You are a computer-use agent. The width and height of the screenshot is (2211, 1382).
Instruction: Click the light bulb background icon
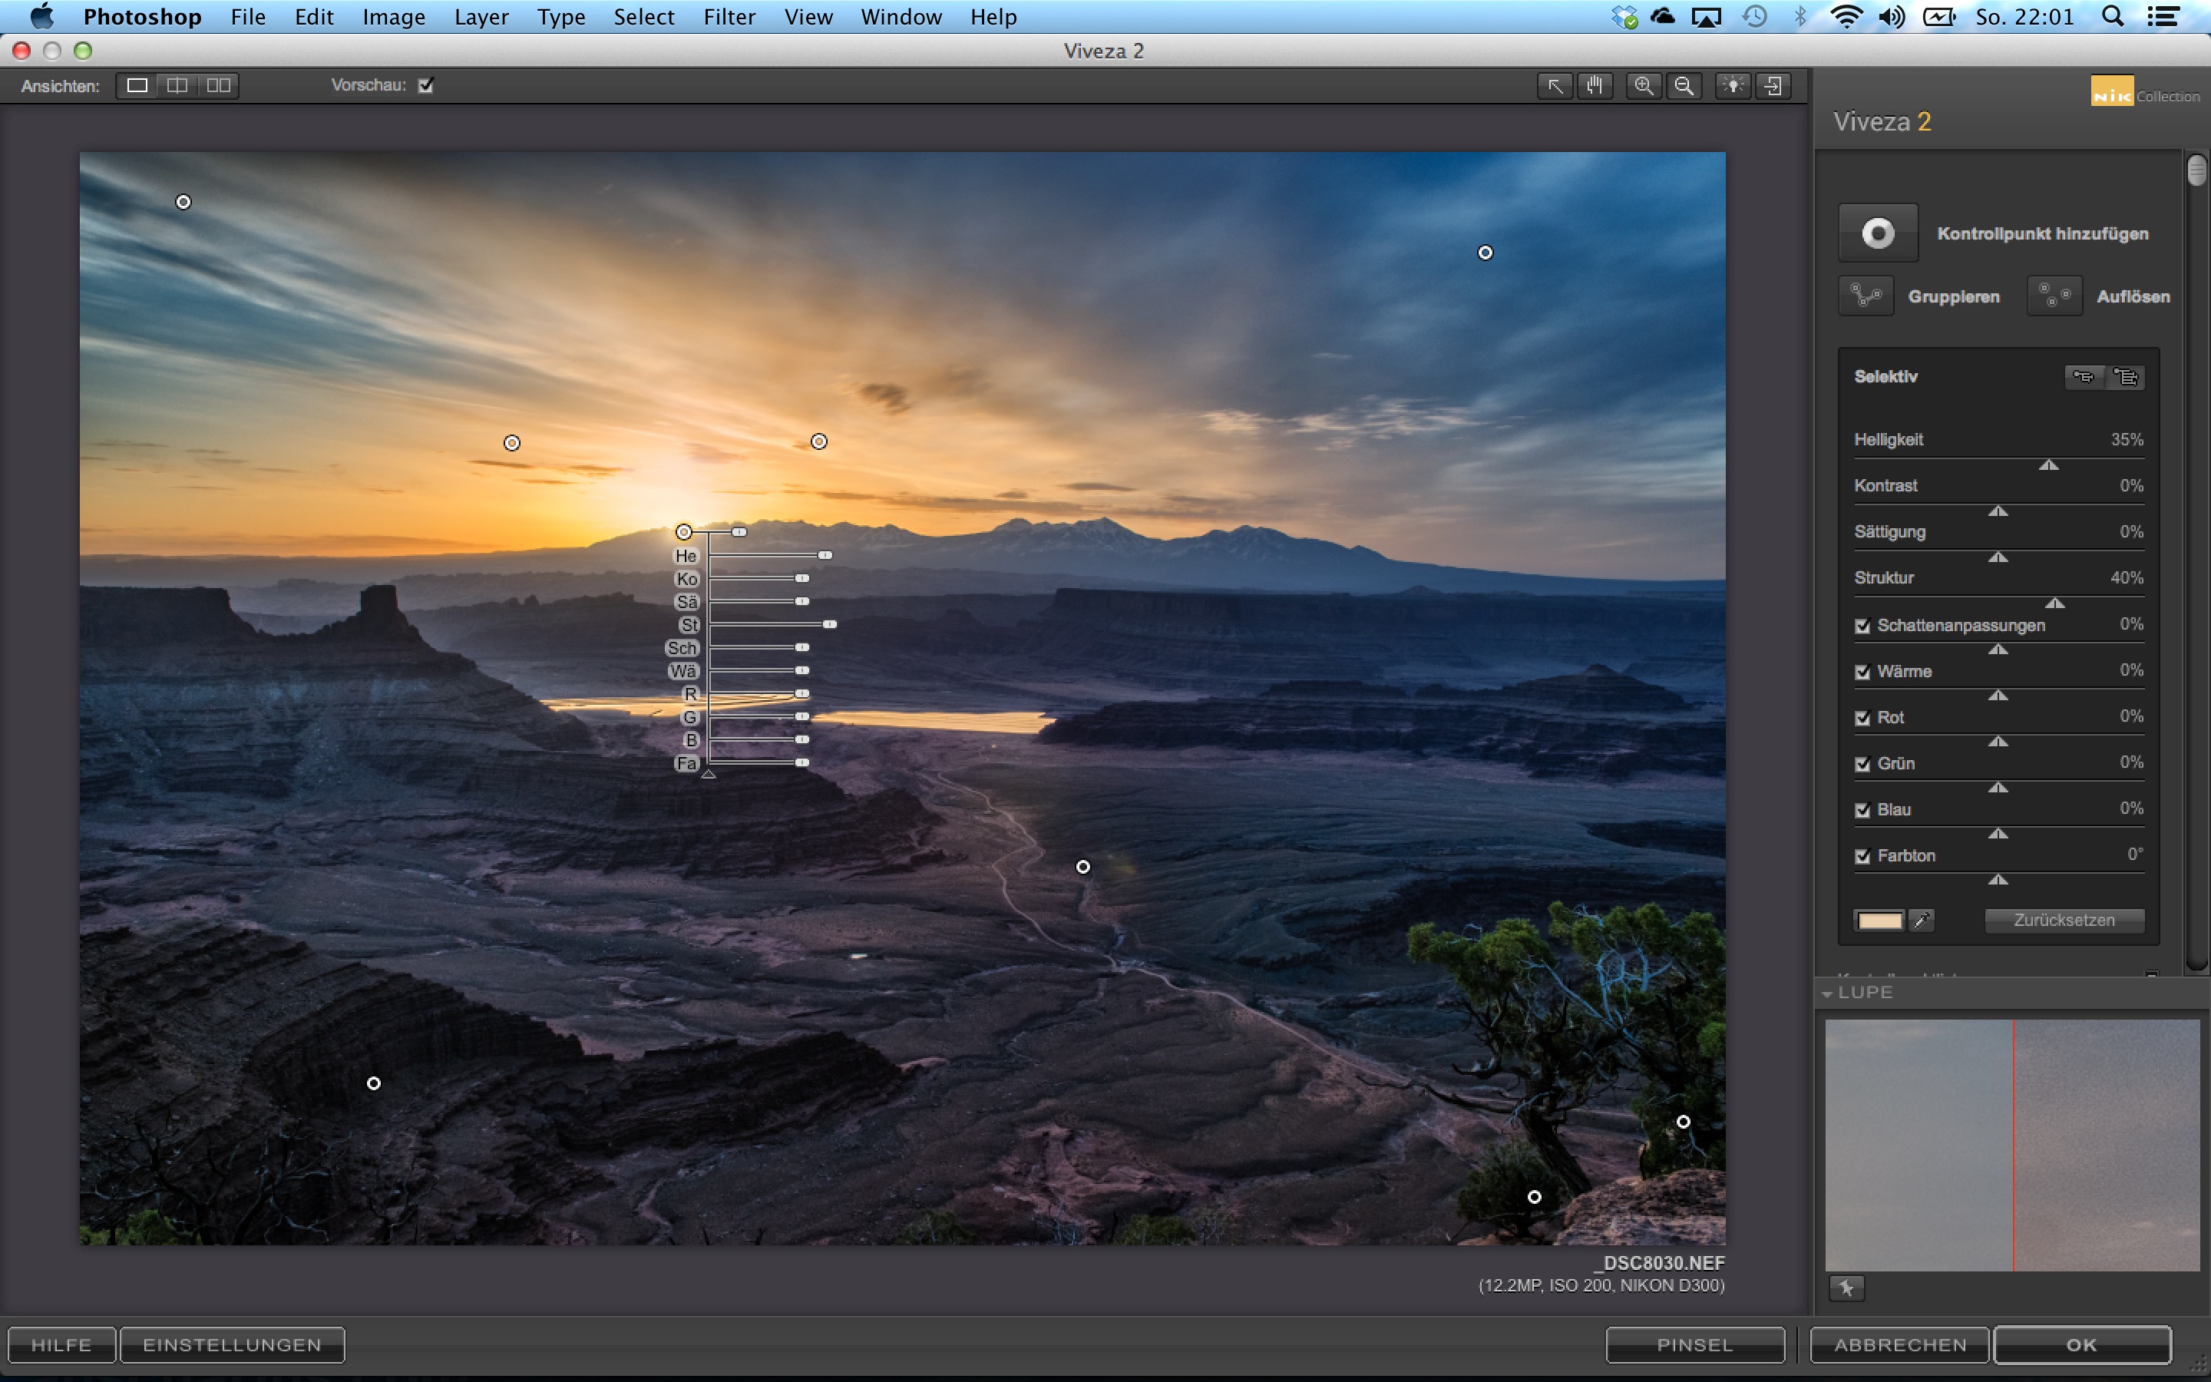(1732, 86)
